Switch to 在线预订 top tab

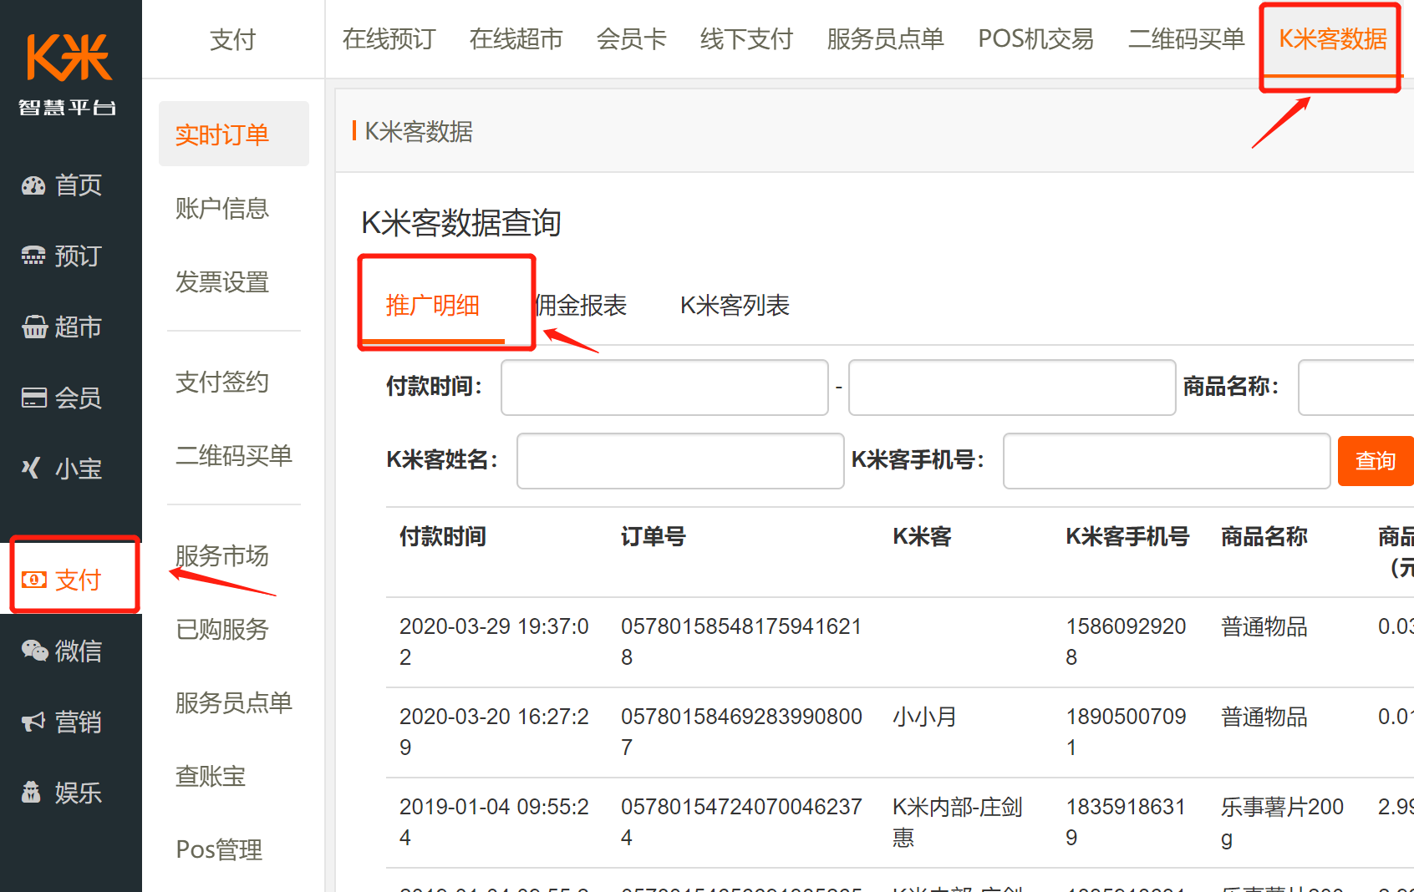pos(389,39)
